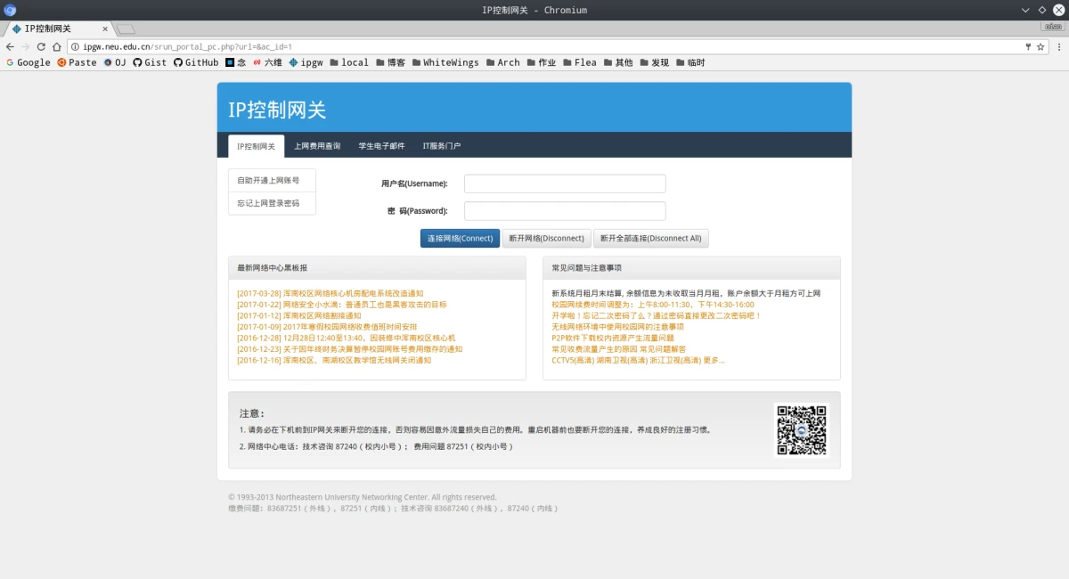Expand the WhiteWings bookmarks folder

444,62
